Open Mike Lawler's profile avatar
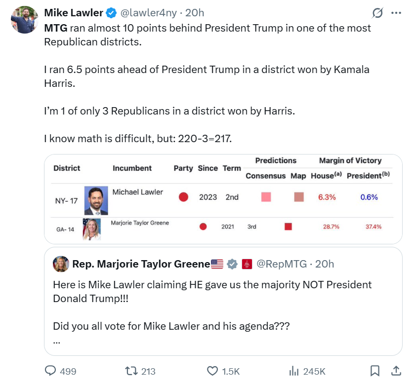The width and height of the screenshot is (412, 385). coord(24,20)
